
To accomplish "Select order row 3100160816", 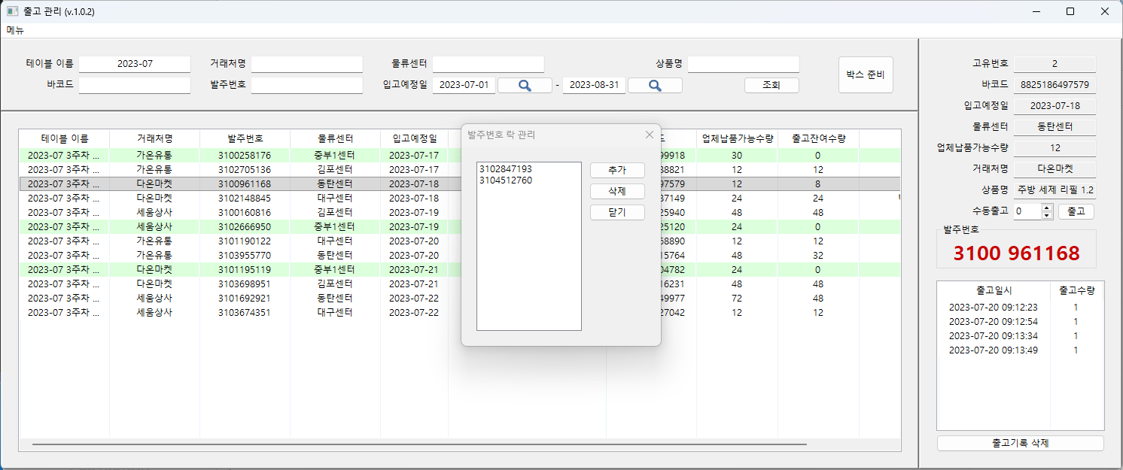I will coord(460,212).
